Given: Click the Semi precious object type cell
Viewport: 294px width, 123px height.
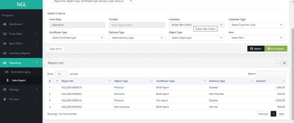Looking at the screenshot, I should 122,107.
